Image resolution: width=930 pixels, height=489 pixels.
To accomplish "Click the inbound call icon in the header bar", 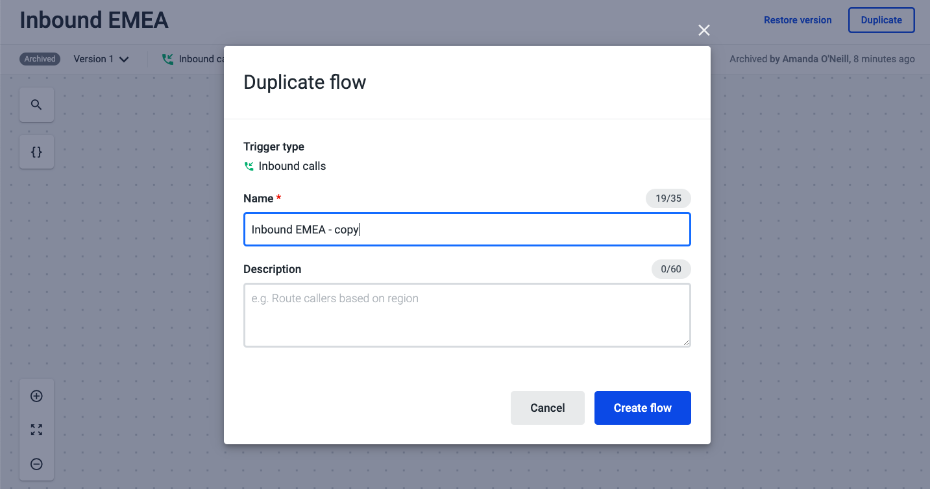I will tap(168, 59).
